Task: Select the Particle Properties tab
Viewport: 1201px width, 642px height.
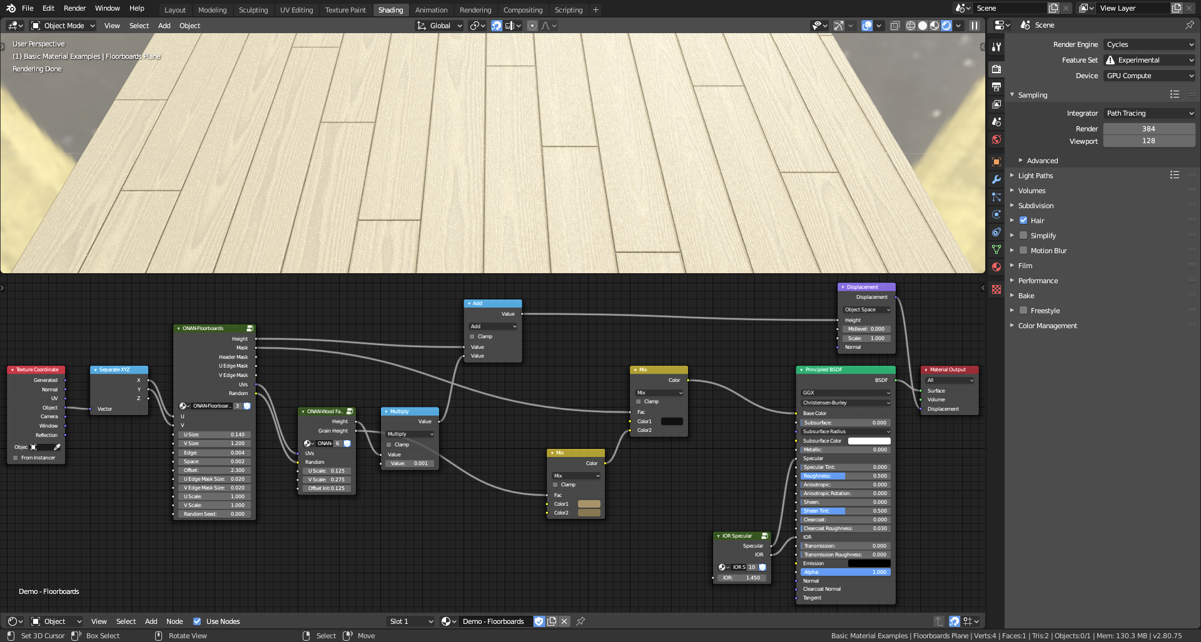Action: coord(996,198)
